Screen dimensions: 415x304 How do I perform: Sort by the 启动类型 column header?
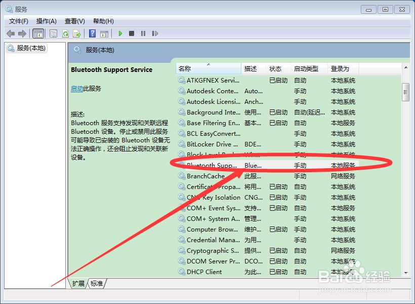click(x=309, y=68)
